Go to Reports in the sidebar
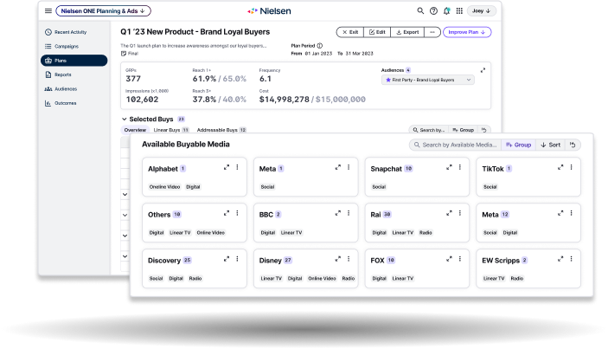Image resolution: width=608 pixels, height=349 pixels. coord(62,74)
